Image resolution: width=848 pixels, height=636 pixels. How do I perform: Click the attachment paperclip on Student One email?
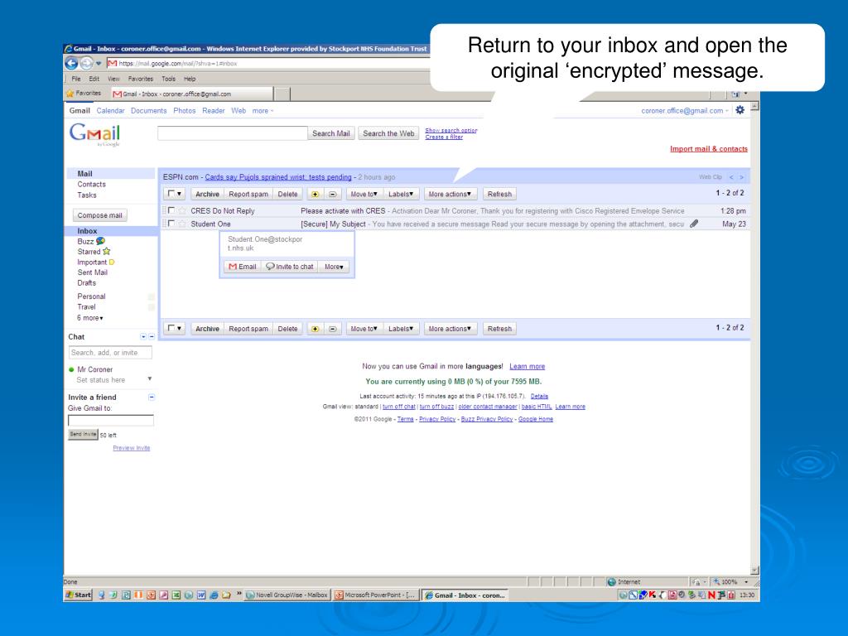pyautogui.click(x=694, y=224)
